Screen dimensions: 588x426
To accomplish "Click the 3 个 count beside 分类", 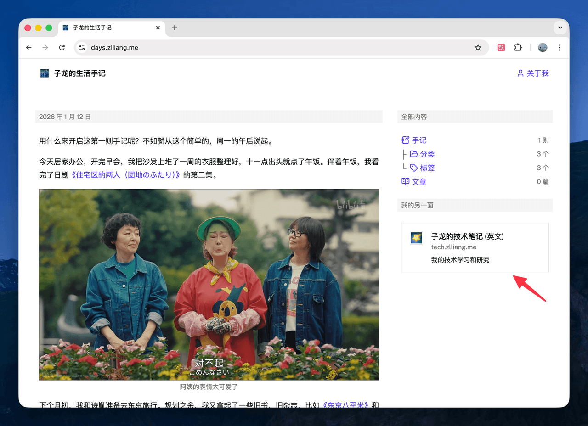I will tap(543, 154).
